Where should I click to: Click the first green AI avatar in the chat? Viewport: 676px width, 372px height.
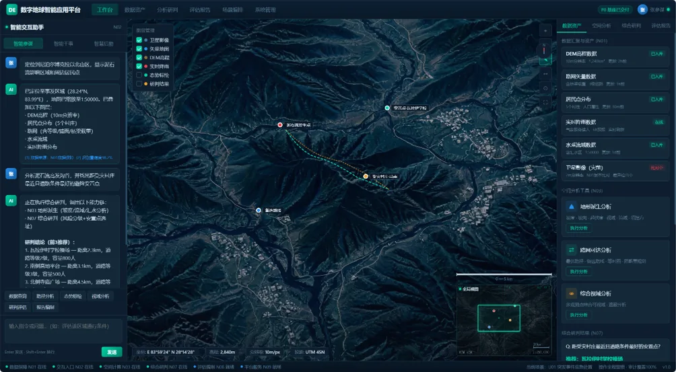[x=11, y=89]
